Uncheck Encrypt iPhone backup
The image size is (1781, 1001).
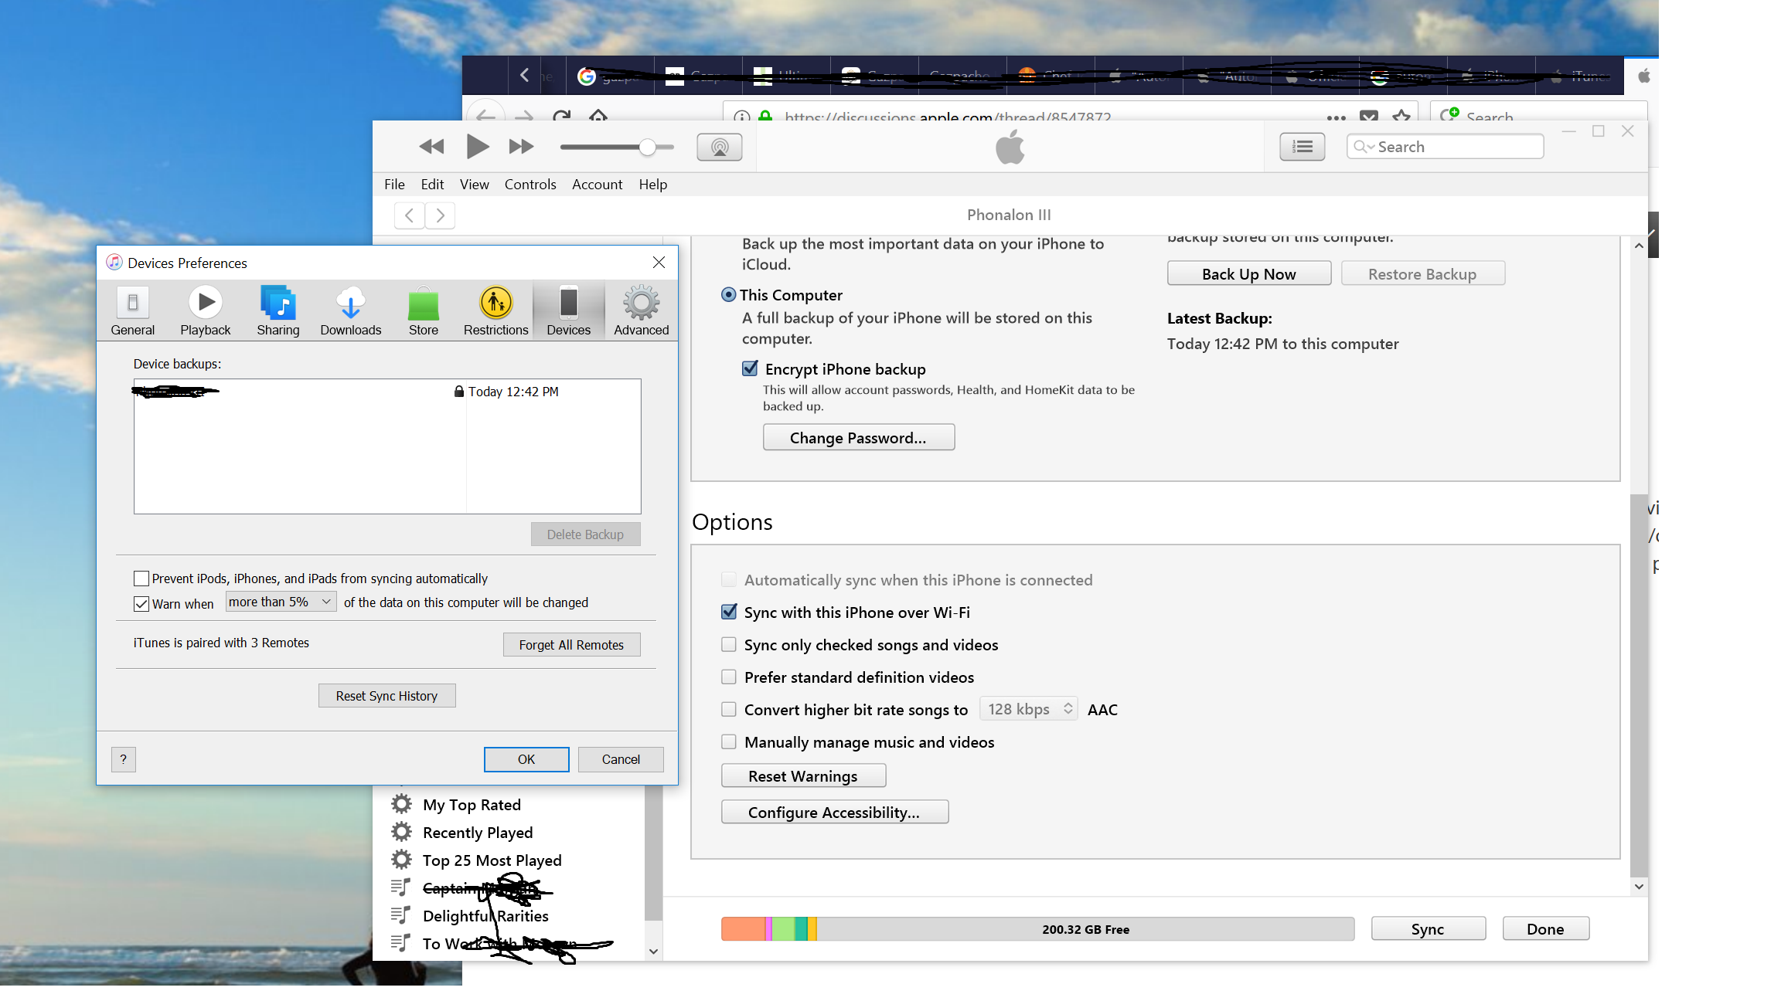(x=749, y=368)
